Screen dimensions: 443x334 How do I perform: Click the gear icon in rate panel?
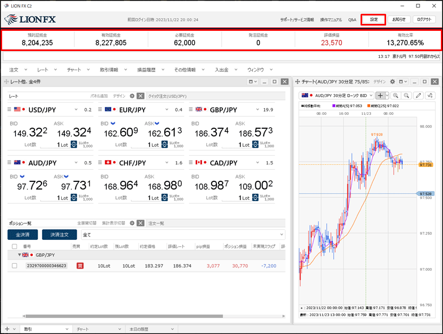coord(132,96)
